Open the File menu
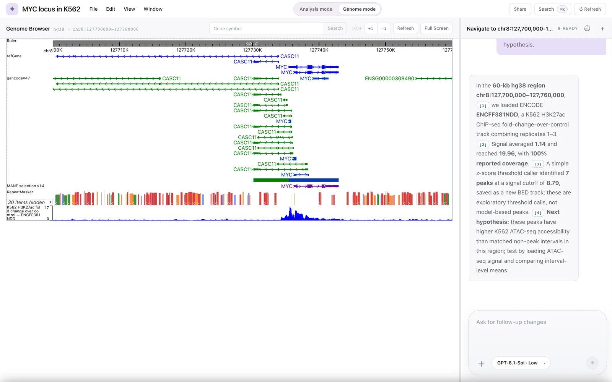 tap(93, 9)
